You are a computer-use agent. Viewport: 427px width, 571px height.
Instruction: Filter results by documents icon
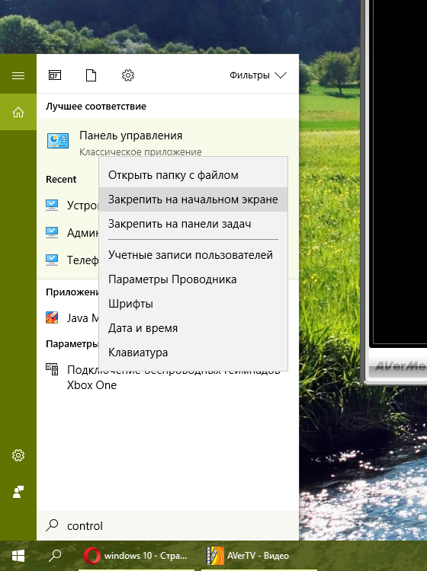tap(91, 75)
